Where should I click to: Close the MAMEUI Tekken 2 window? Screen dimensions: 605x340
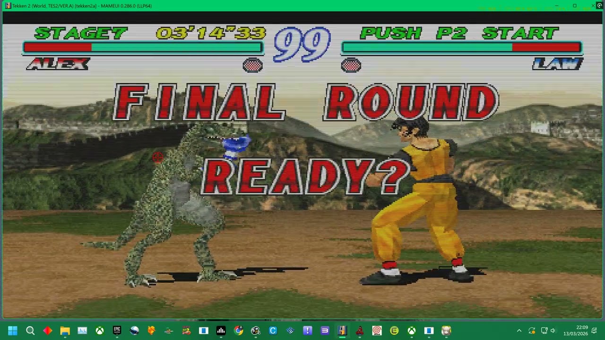click(x=593, y=6)
